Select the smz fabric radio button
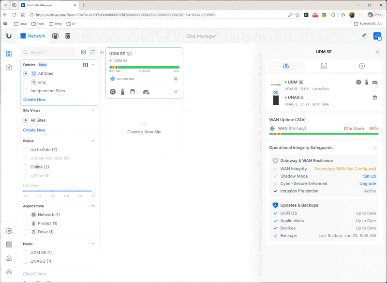The width and height of the screenshot is (387, 283). pyautogui.click(x=26, y=82)
